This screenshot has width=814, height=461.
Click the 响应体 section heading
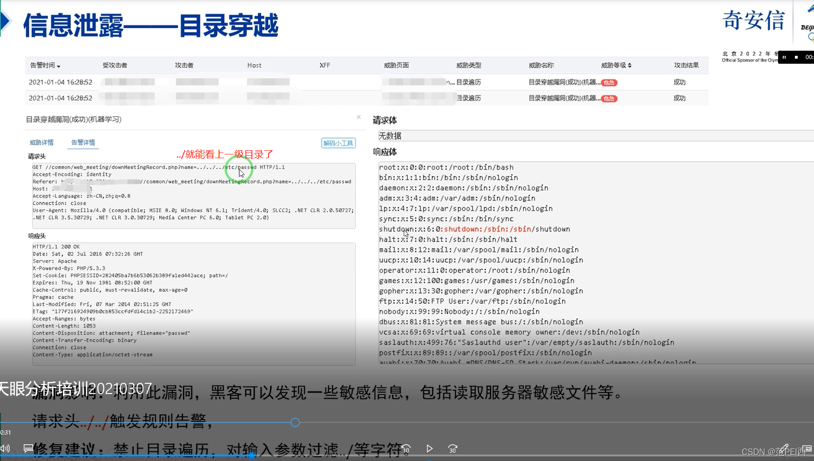[385, 152]
